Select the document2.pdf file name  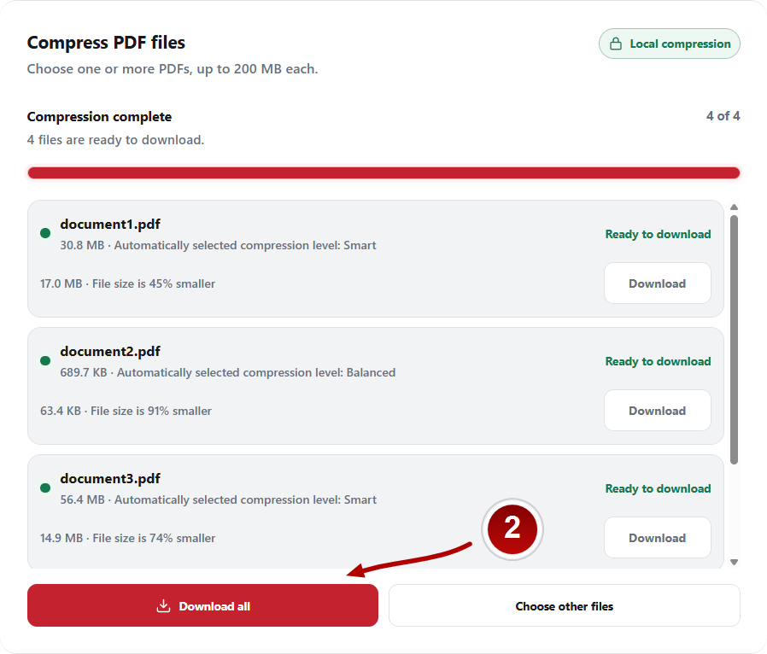coord(110,352)
